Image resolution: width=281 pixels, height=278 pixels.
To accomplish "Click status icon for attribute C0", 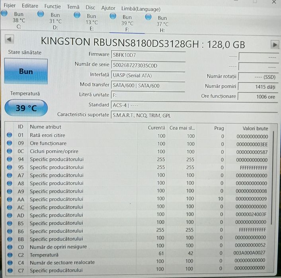I will pos(10,247).
